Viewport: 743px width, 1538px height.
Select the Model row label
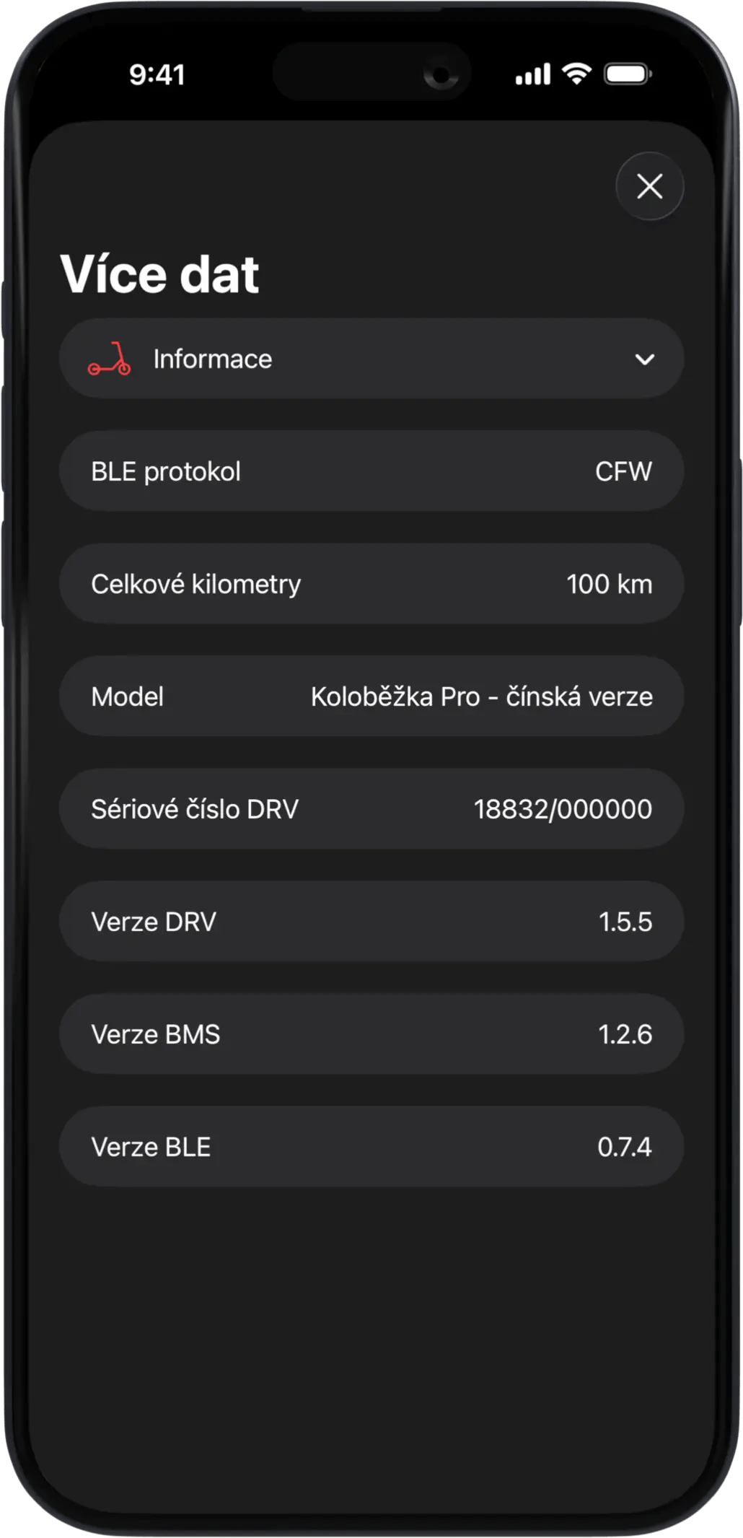click(x=128, y=696)
